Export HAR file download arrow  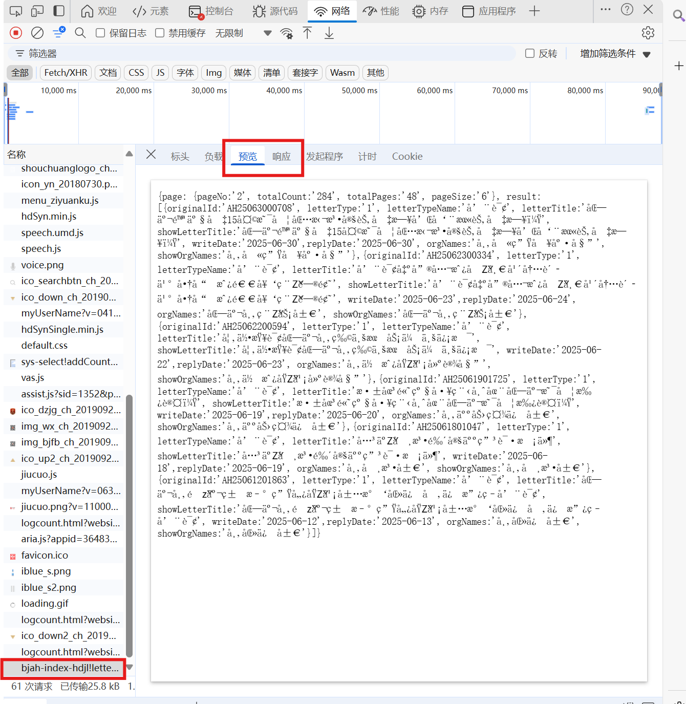pos(329,33)
